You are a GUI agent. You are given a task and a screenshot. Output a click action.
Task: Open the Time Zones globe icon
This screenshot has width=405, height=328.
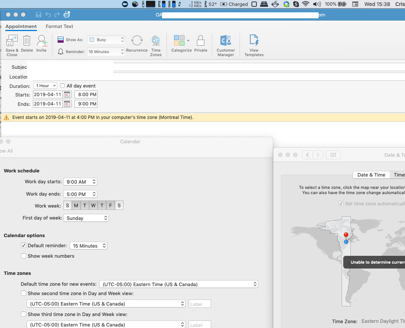click(156, 41)
